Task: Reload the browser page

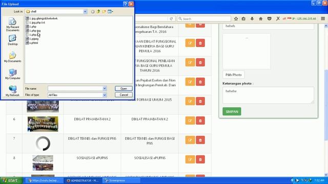Action: pyautogui.click(x=171, y=19)
